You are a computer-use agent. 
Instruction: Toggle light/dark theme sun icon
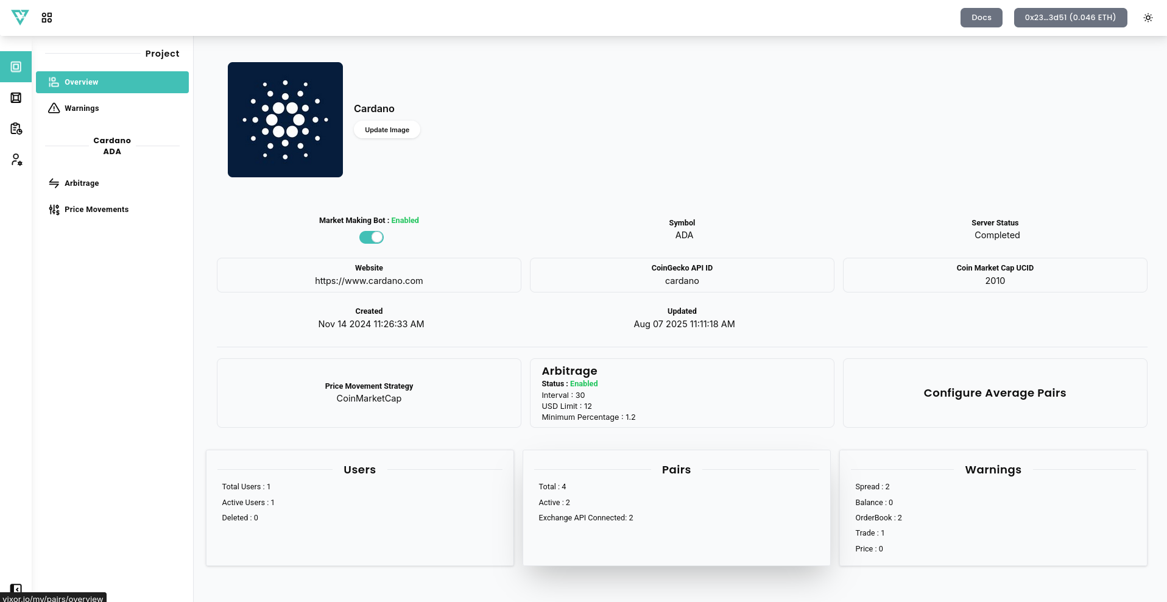click(x=1148, y=18)
